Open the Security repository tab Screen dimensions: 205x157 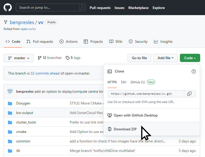point(138,41)
